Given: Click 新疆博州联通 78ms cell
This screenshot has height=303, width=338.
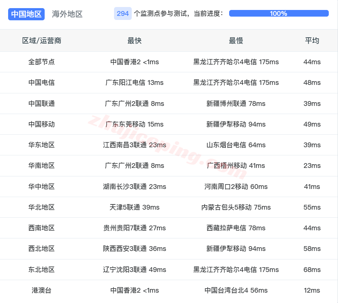Looking at the screenshot, I should pyautogui.click(x=236, y=103).
